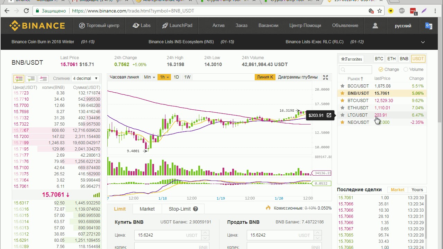This screenshot has height=249, width=443.
Task: Expand chart to fullscreen
Action: point(325,77)
